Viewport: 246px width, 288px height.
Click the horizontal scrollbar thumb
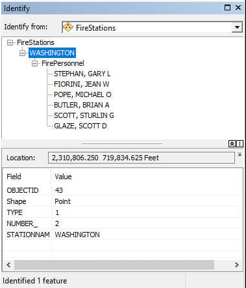click(x=114, y=265)
